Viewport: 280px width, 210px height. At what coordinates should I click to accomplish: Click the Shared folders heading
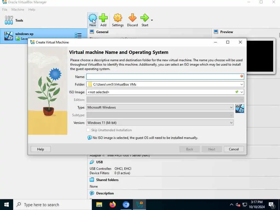(x=107, y=180)
